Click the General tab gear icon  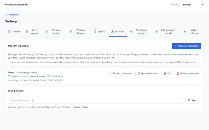[9, 31]
